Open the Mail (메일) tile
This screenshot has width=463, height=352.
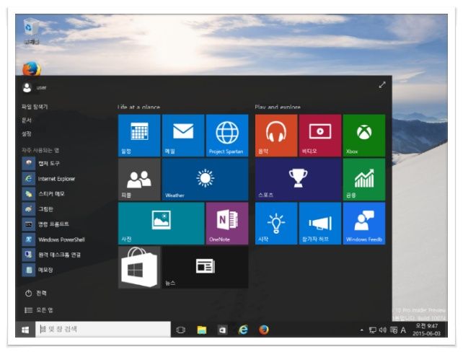183,136
